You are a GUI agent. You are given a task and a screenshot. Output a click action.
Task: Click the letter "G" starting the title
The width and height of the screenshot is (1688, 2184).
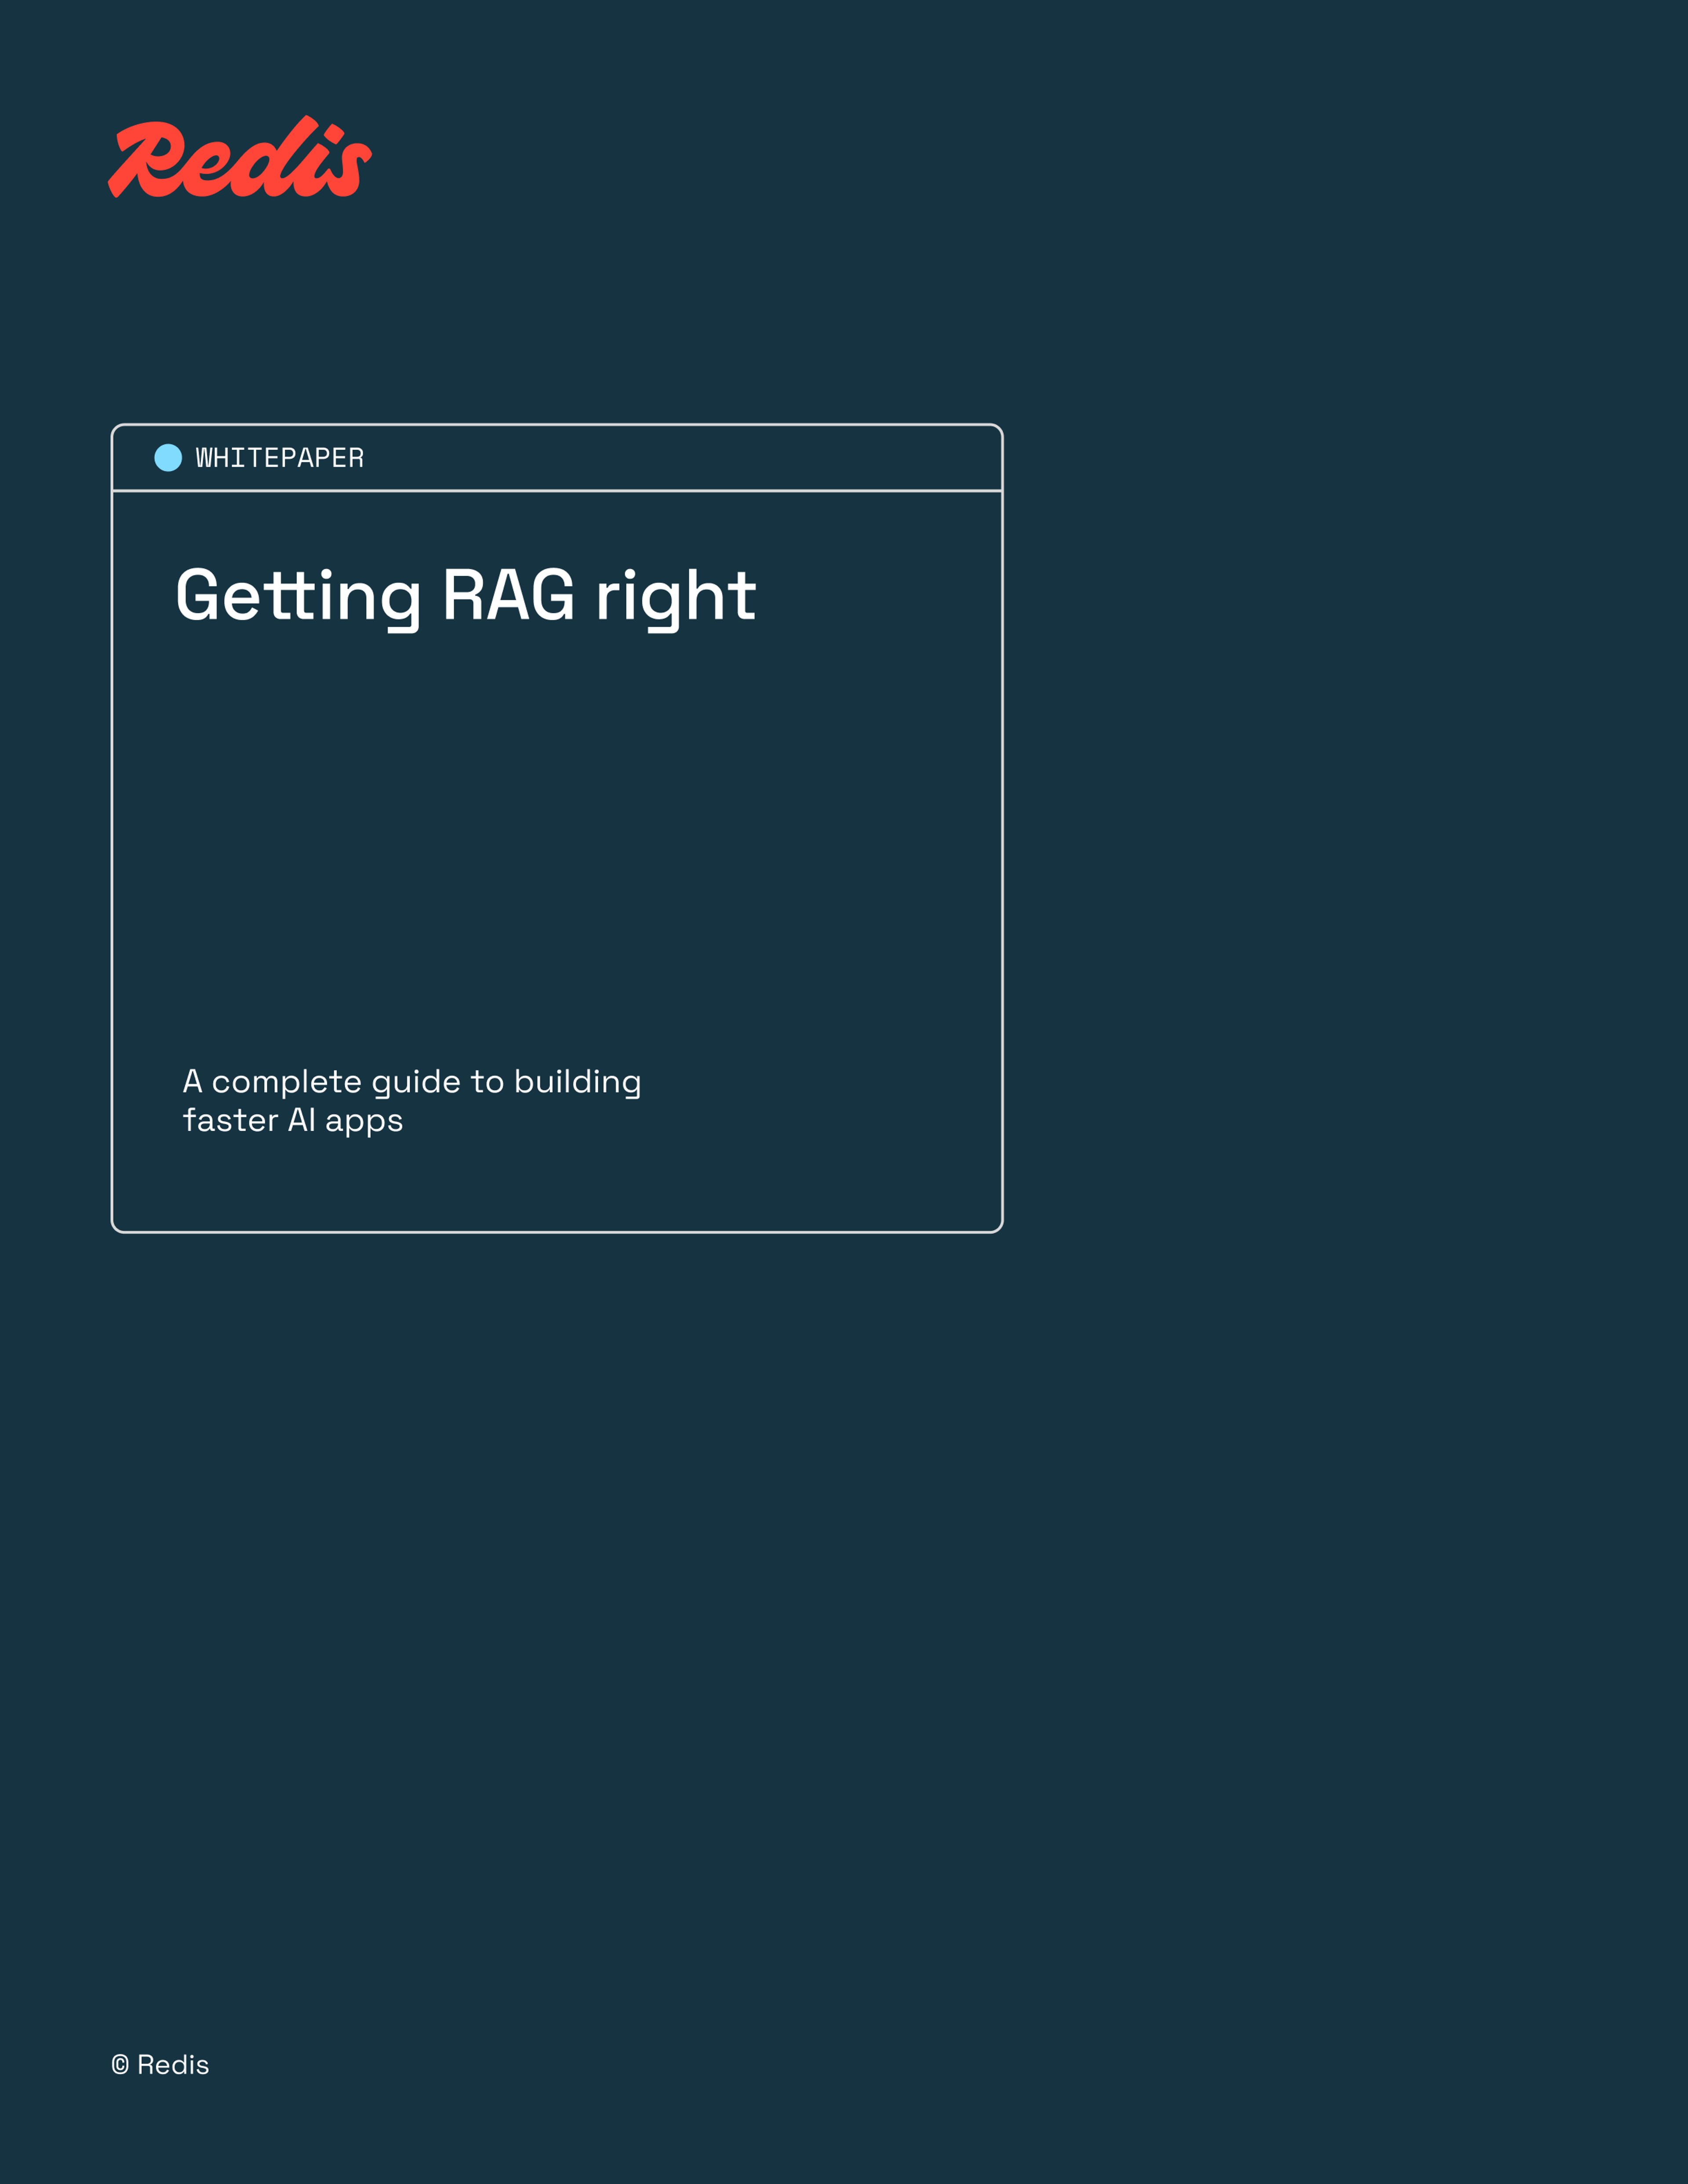pyautogui.click(x=197, y=596)
